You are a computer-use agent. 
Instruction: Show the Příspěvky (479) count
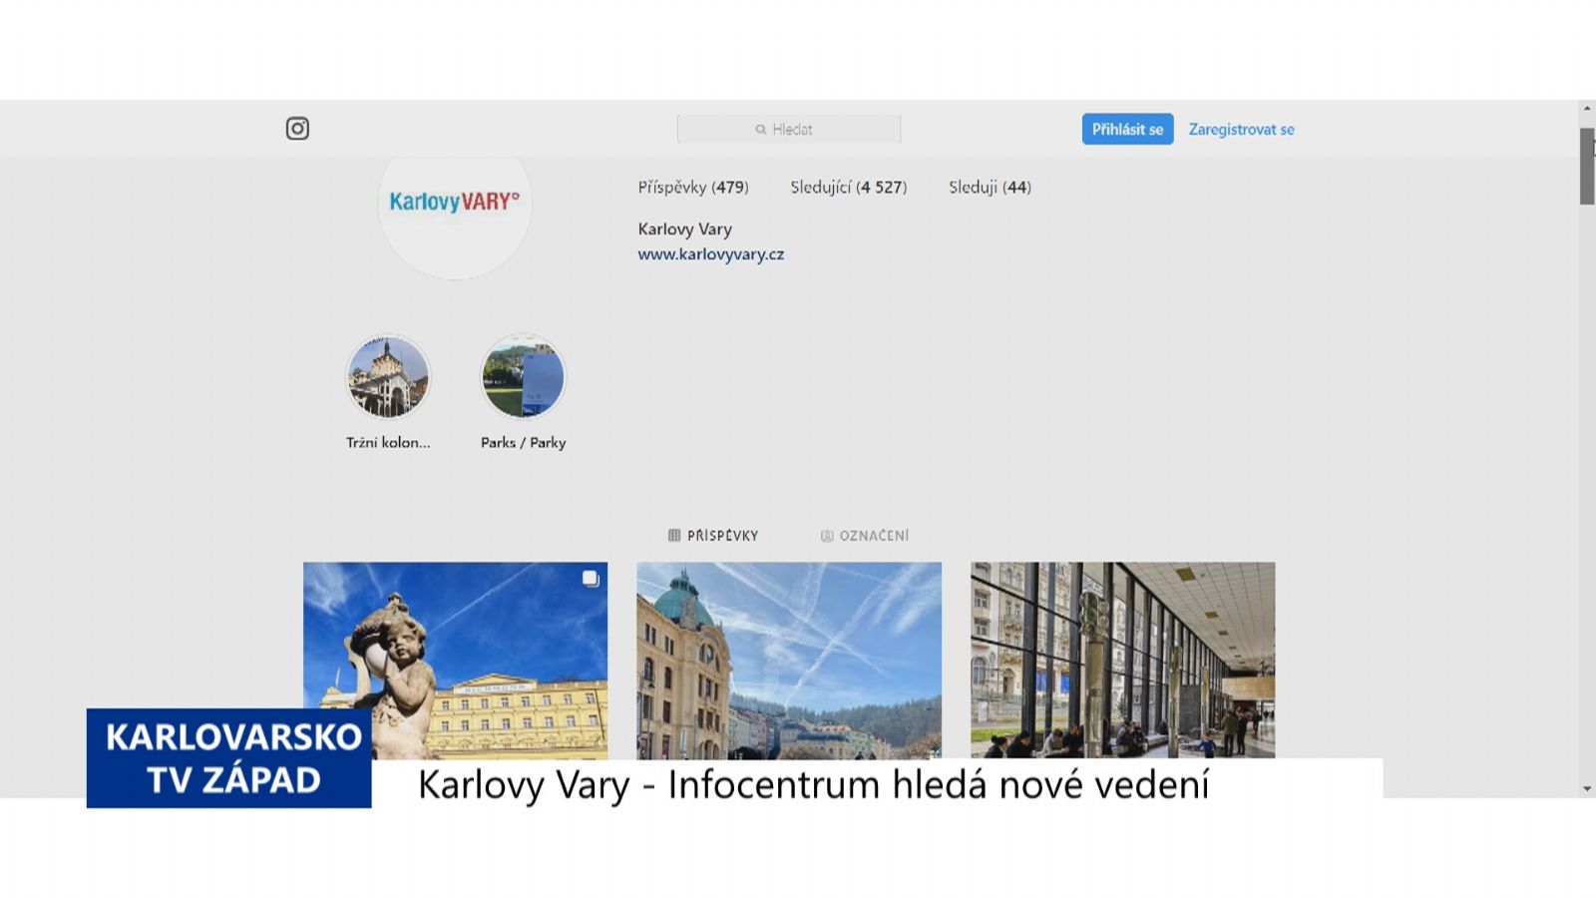point(693,187)
